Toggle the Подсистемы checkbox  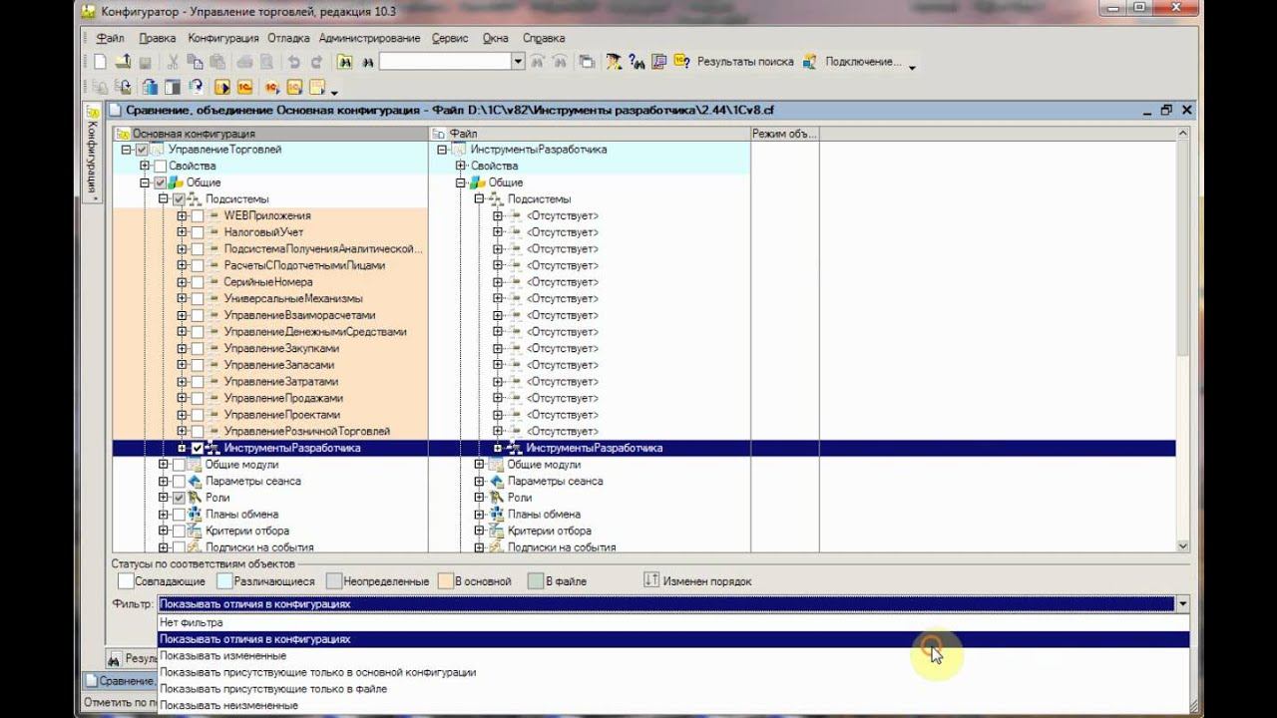click(x=179, y=199)
